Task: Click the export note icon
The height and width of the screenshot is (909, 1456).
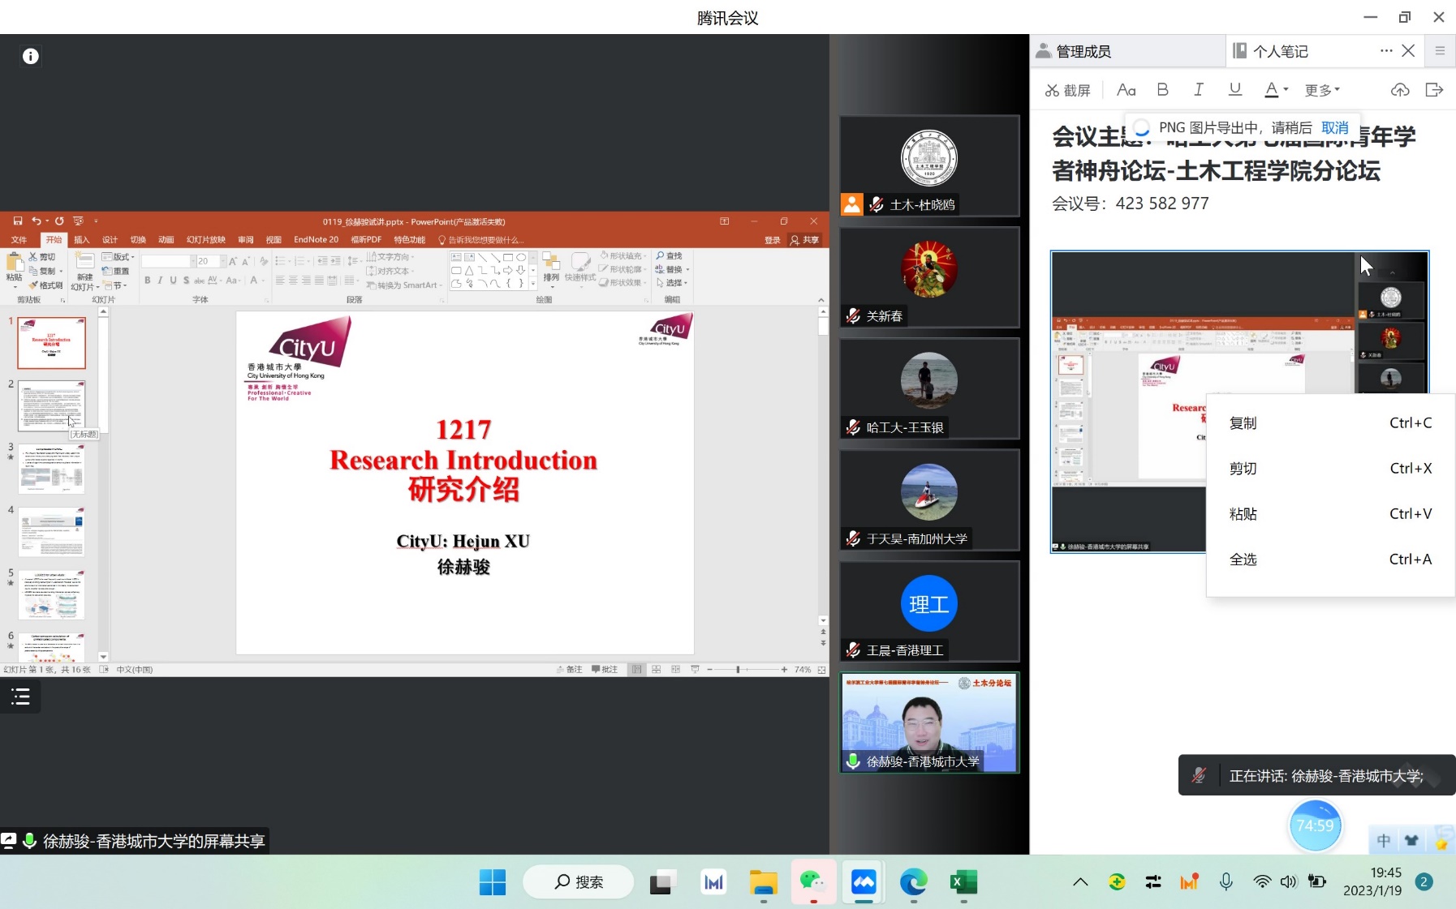Action: point(1434,90)
